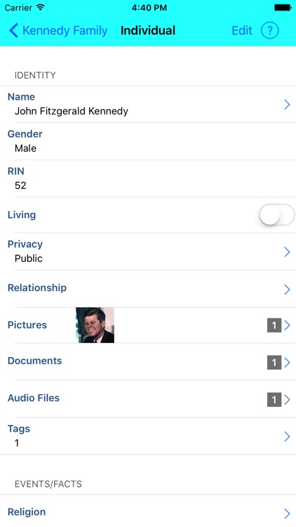
Task: Expand the Privacy row chevron
Action: (287, 252)
